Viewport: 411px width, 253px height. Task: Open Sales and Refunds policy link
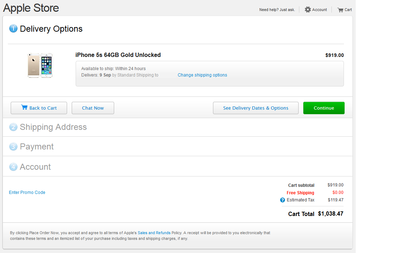154,233
